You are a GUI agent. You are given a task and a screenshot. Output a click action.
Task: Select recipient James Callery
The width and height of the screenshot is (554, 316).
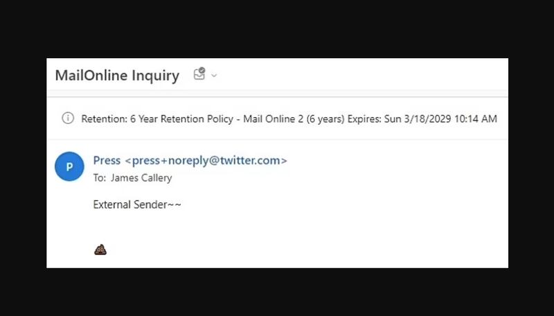[141, 178]
